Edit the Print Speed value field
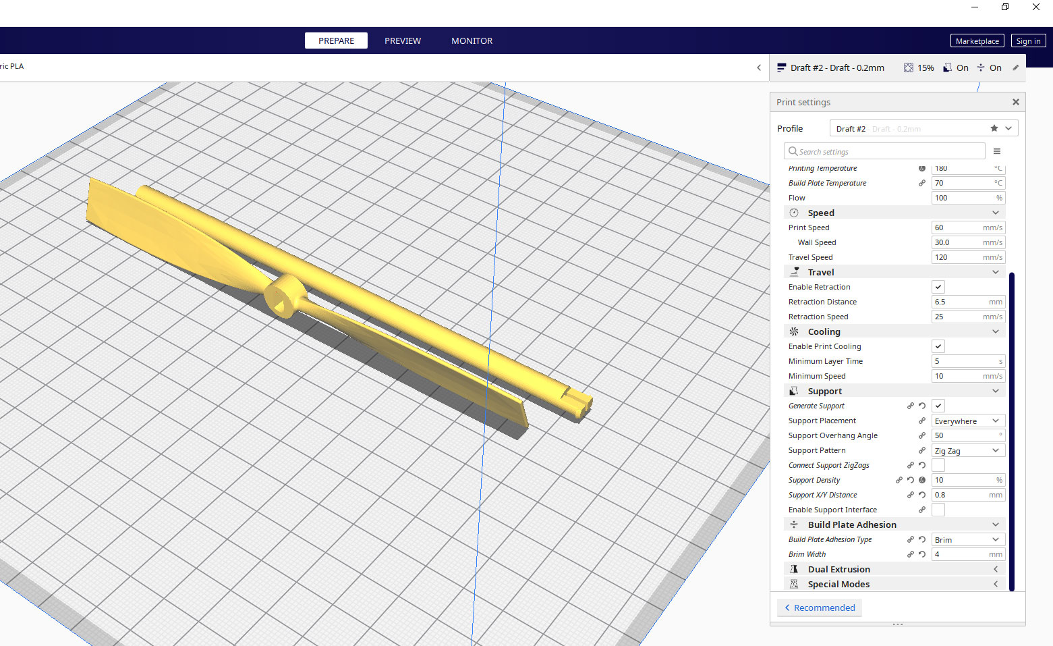Screen dimensions: 1053x646 click(x=969, y=227)
